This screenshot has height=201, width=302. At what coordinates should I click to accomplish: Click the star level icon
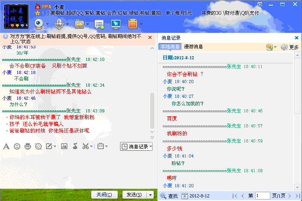pyautogui.click(x=37, y=13)
